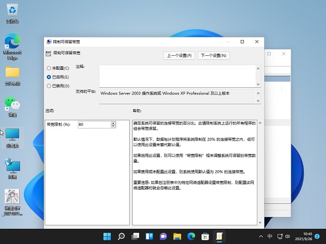Viewport: 326px width, 244px height.
Task: Open the Recycle Bin desktop icon
Action: [12, 11]
